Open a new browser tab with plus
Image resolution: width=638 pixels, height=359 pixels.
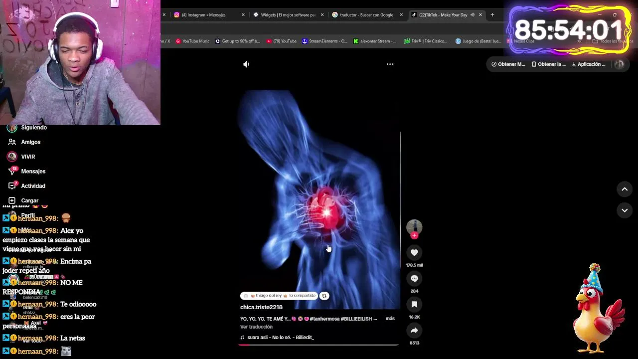pos(492,15)
